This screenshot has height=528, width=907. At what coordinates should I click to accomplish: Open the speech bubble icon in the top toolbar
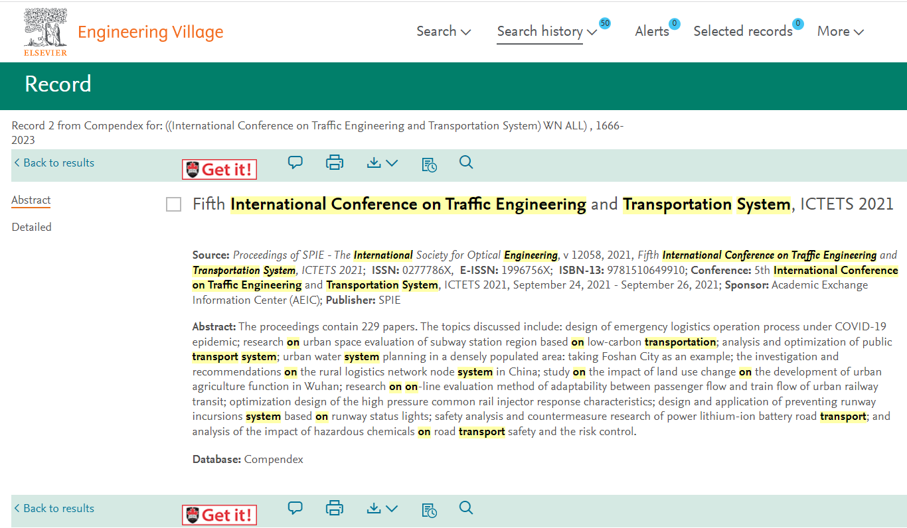click(x=295, y=163)
